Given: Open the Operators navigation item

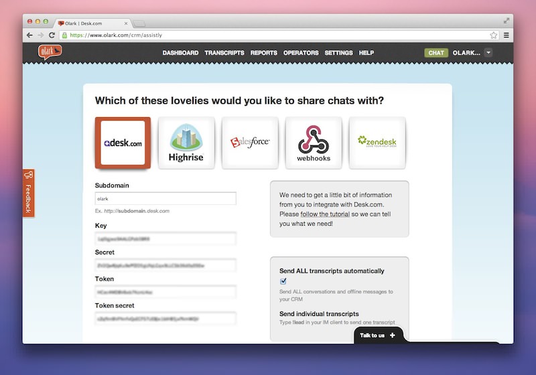Looking at the screenshot, I should [x=301, y=53].
